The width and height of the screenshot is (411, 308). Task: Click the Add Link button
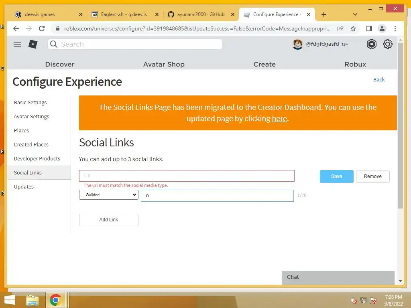[108, 220]
